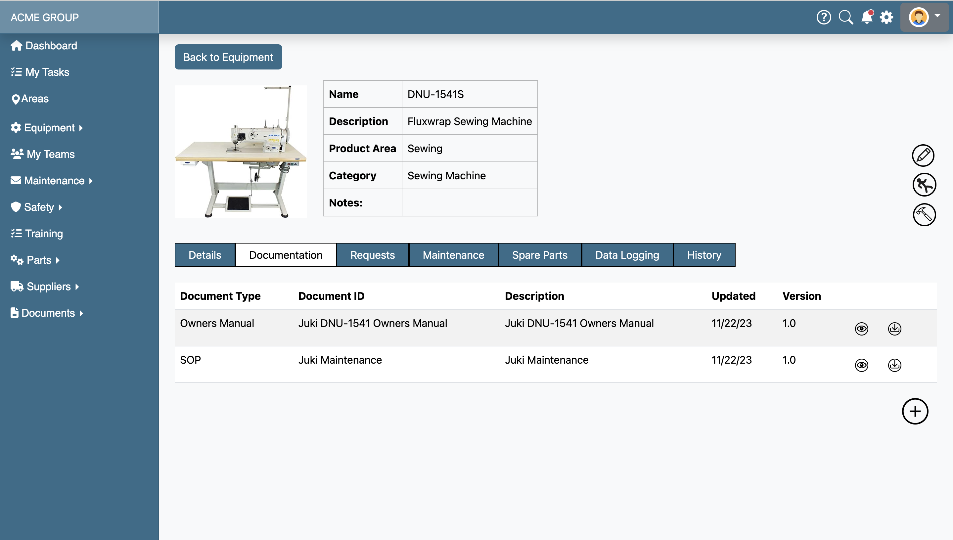Switch to the Spare Parts tab
The width and height of the screenshot is (953, 540).
[539, 255]
